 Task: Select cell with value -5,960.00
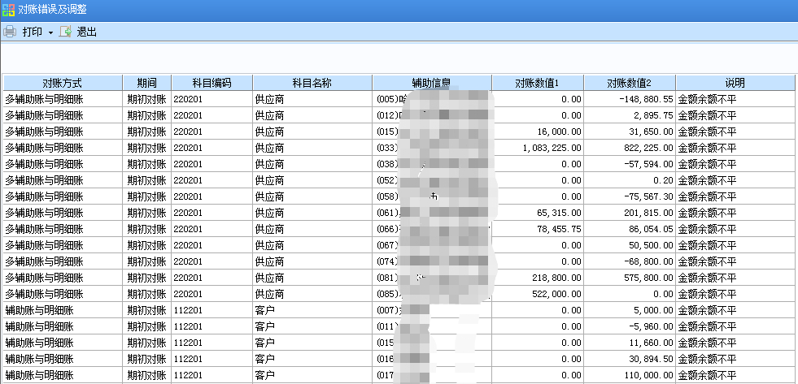click(x=630, y=326)
